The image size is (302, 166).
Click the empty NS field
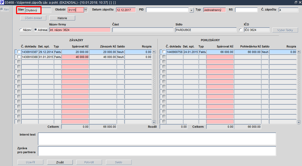246,10
